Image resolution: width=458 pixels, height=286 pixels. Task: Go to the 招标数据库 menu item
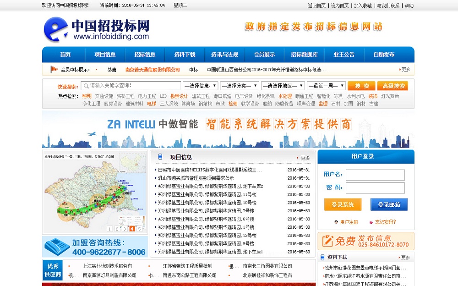tap(304, 55)
